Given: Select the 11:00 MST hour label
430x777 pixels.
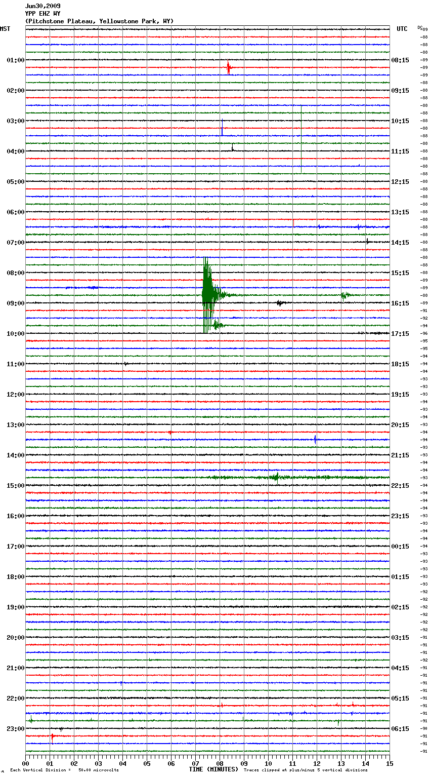Looking at the screenshot, I should pyautogui.click(x=16, y=364).
